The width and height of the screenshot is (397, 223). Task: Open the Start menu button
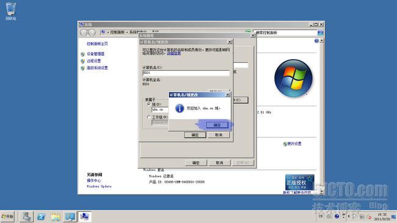click(7, 217)
